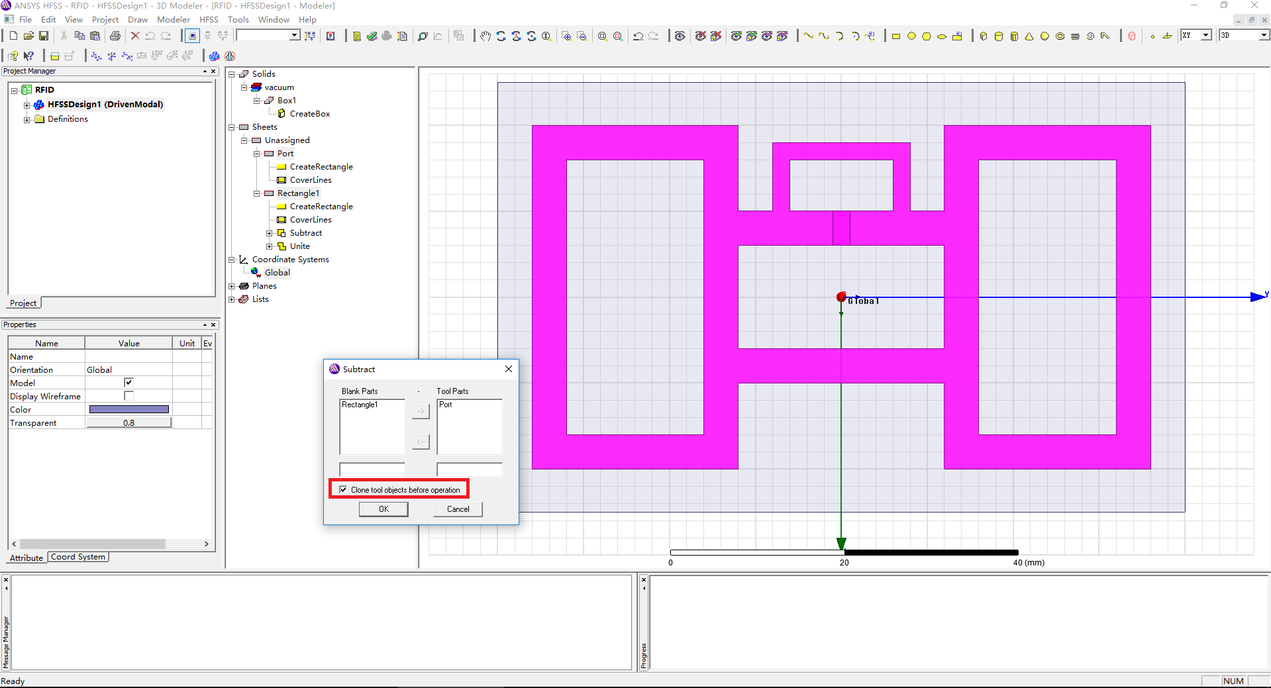Select the Draw circle tool
This screenshot has width=1271, height=688.
pos(911,36)
